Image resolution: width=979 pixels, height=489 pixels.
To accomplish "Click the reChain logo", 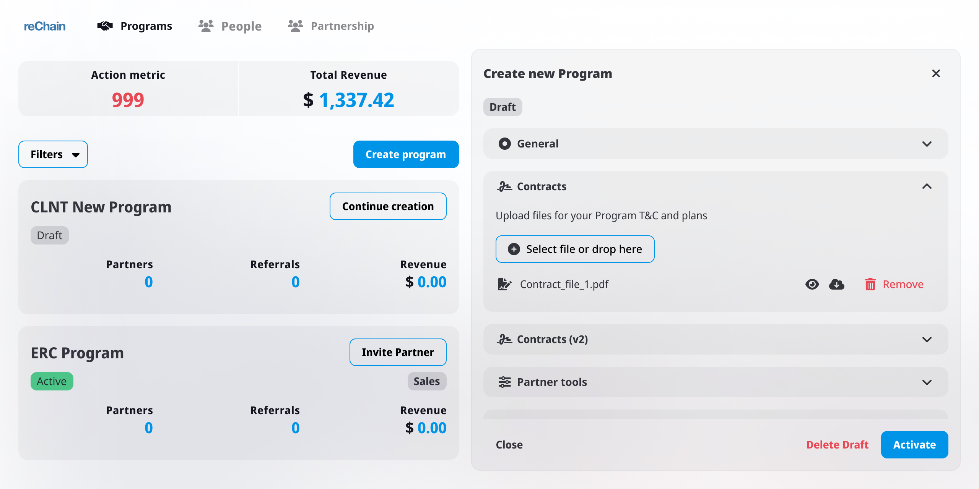I will point(45,26).
